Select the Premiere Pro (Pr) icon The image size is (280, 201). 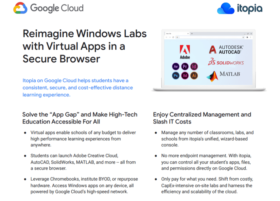click(185, 67)
